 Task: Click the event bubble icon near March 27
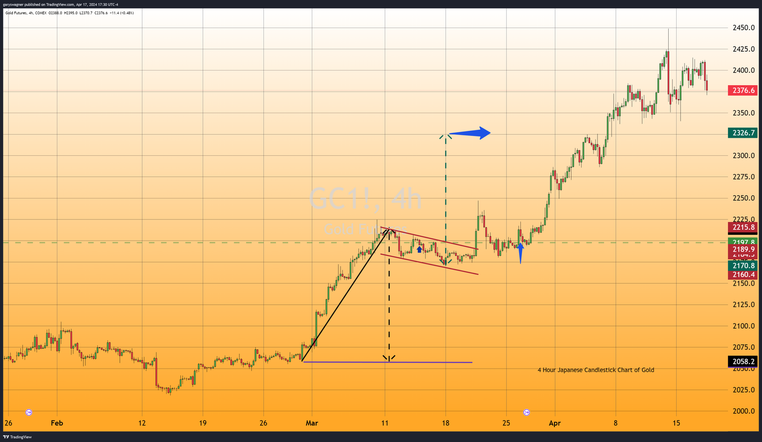point(527,412)
